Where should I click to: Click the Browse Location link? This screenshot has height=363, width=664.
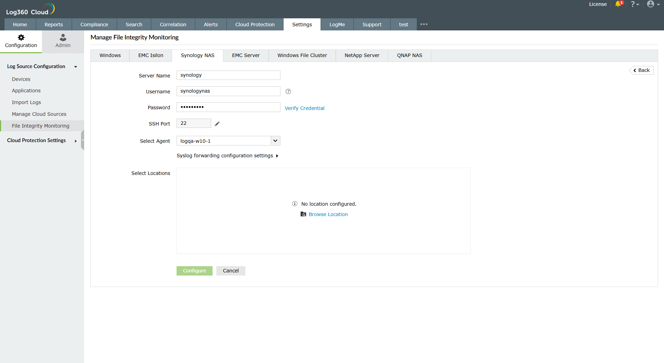point(328,214)
